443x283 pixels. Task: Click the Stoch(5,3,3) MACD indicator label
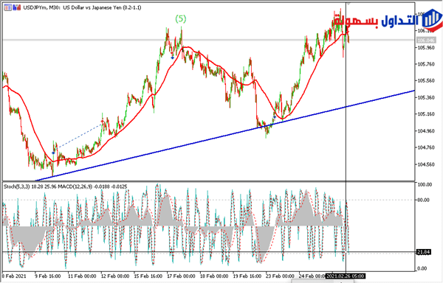point(65,186)
